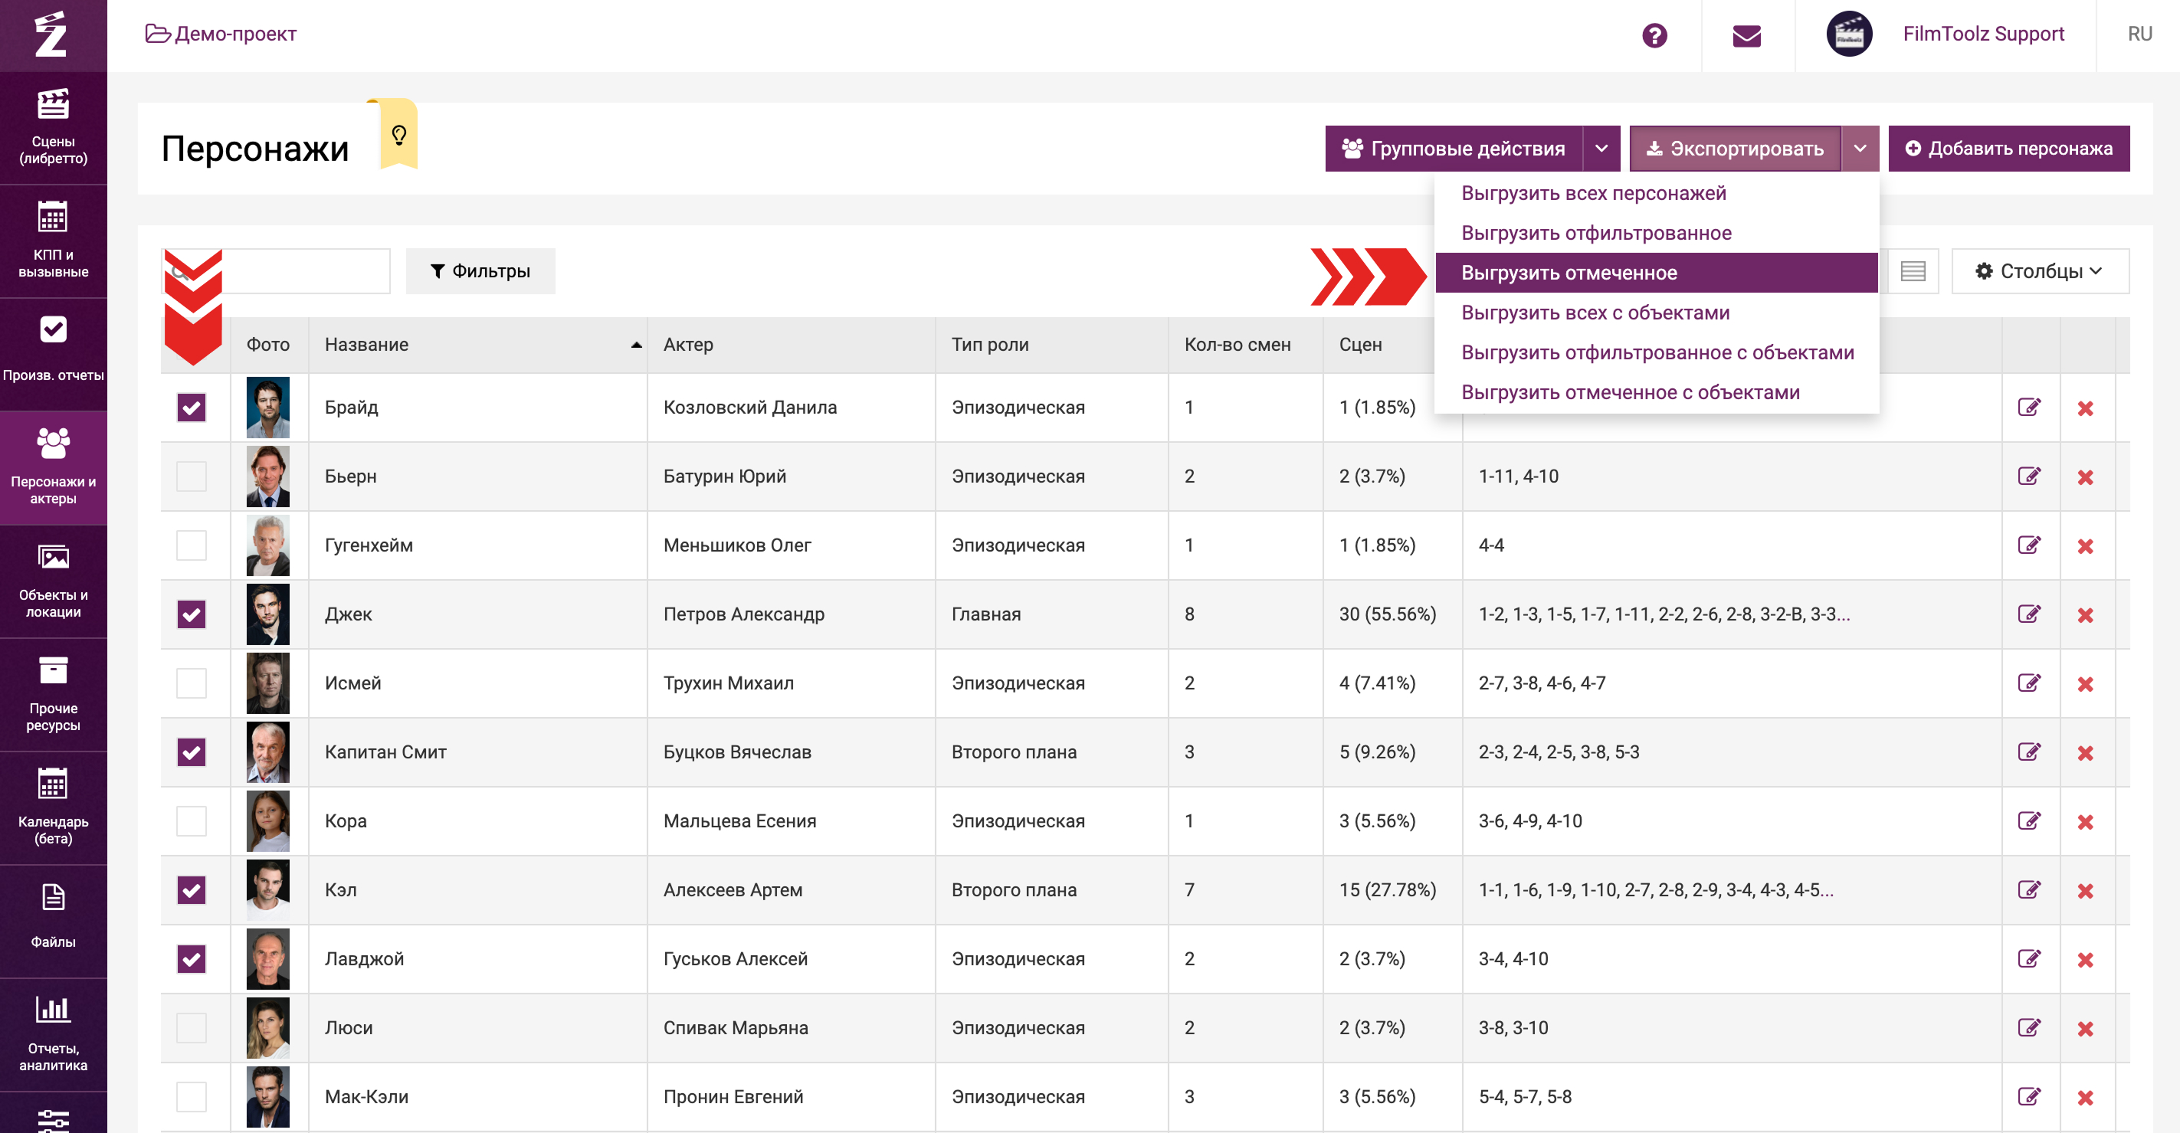Open the messages envelope icon
The width and height of the screenshot is (2180, 1133).
[1747, 35]
